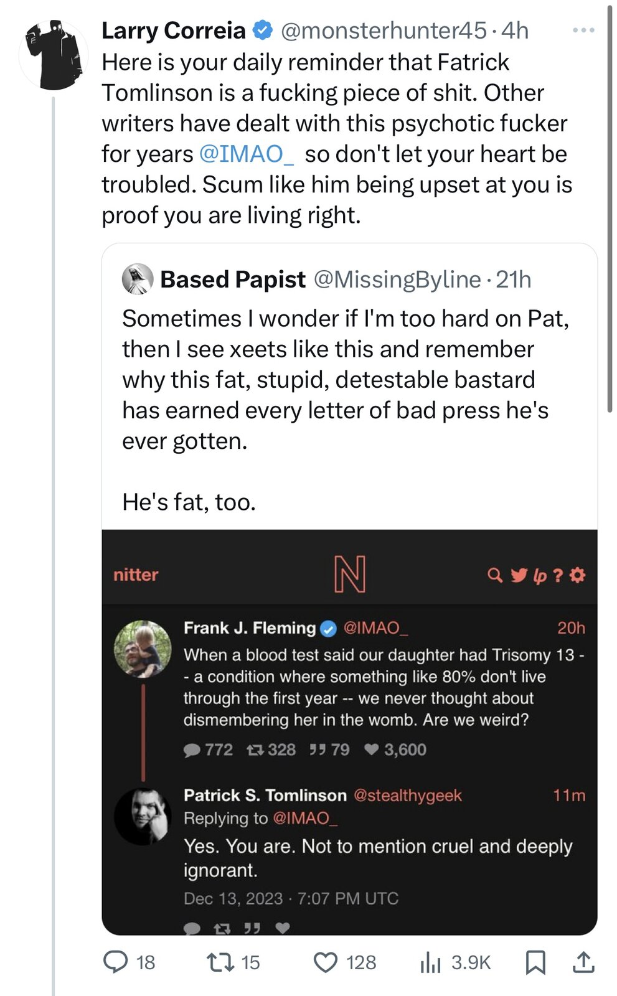Like the tweet via heart icon

click(x=325, y=962)
